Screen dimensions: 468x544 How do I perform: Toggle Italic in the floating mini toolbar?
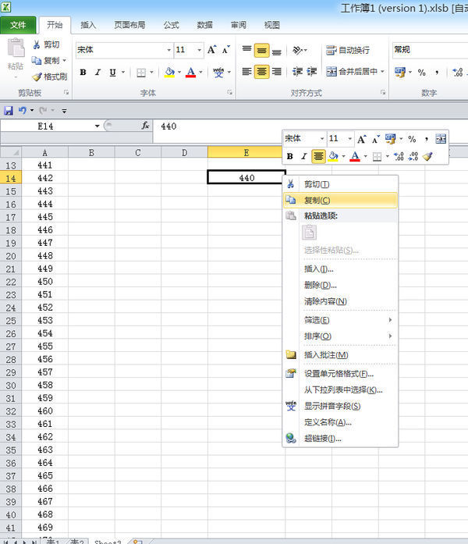pyautogui.click(x=304, y=156)
